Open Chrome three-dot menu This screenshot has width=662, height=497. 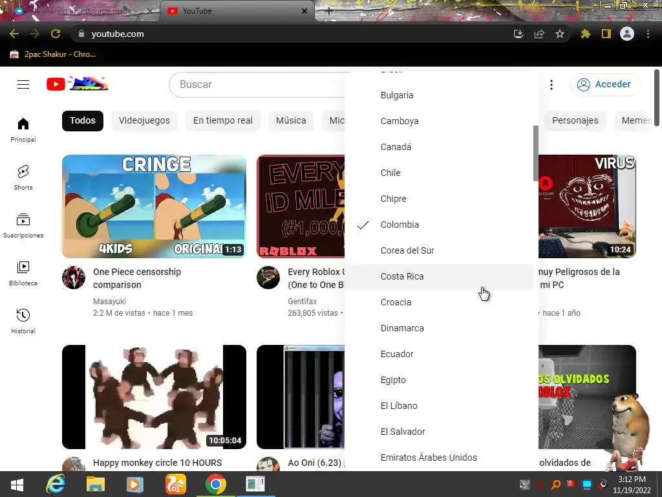click(648, 34)
